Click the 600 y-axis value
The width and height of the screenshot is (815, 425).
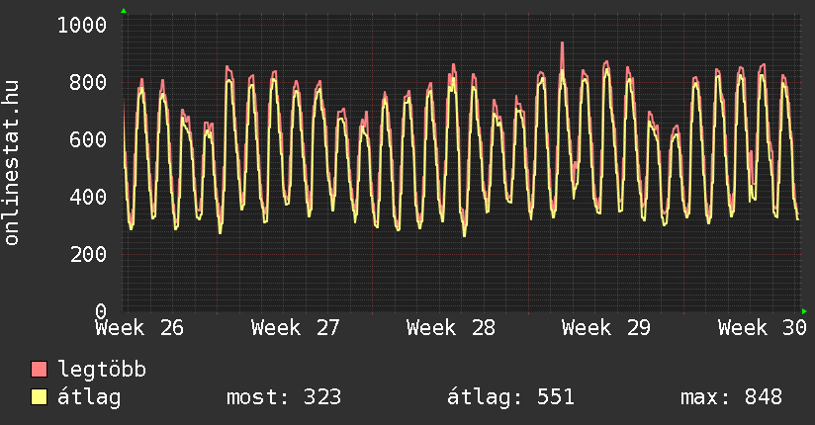tap(88, 139)
